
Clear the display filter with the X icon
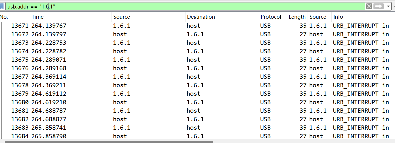pyautogui.click(x=369, y=7)
